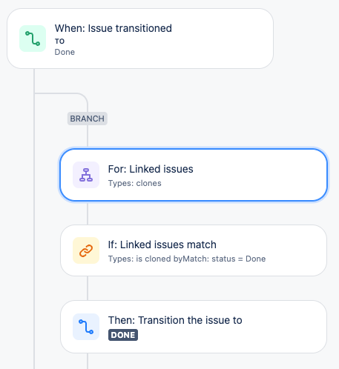The height and width of the screenshot is (369, 339).
Task: Click the BRANCH label tag
Action: (88, 119)
